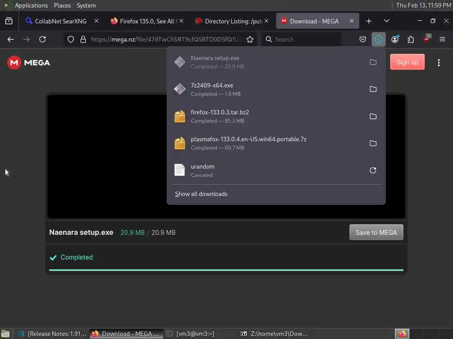Open the Firefox View icon

(x=9, y=21)
